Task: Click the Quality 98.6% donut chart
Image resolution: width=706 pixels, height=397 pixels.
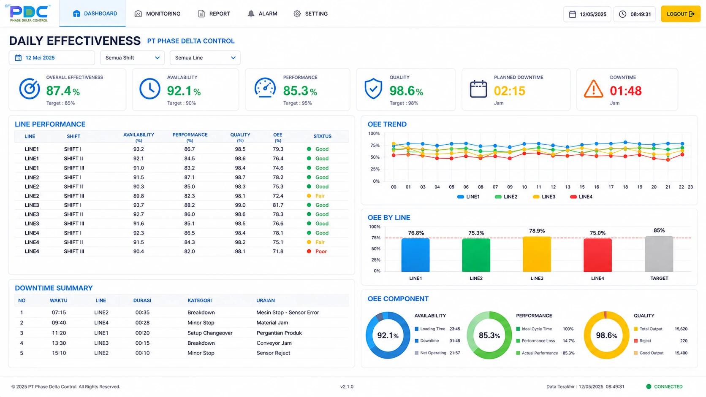Action: 606,335
